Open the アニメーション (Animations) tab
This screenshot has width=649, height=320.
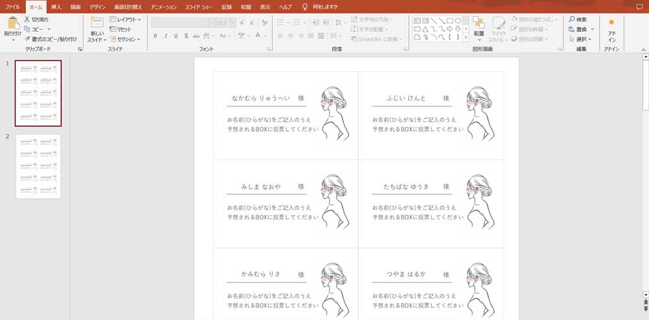(163, 6)
